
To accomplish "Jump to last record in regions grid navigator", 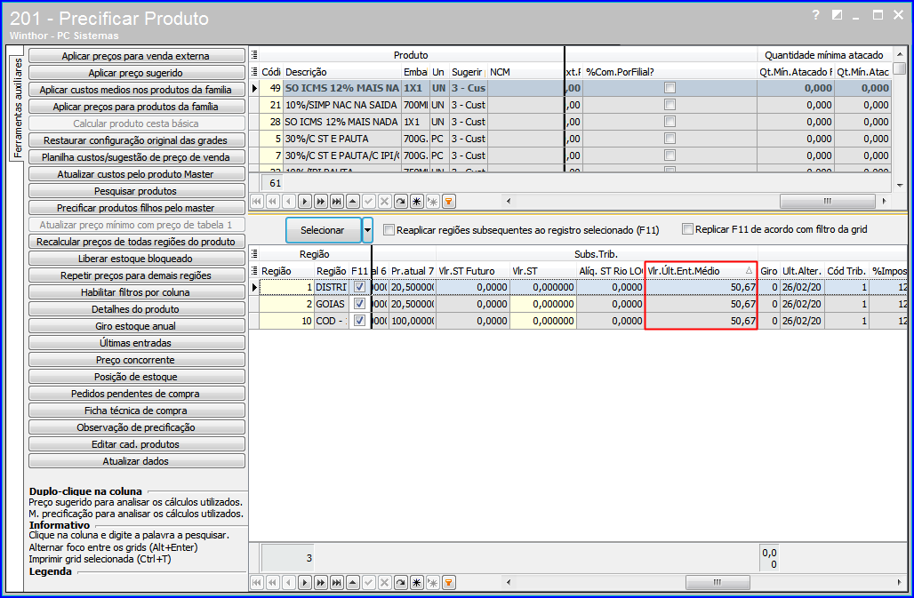I will (336, 582).
